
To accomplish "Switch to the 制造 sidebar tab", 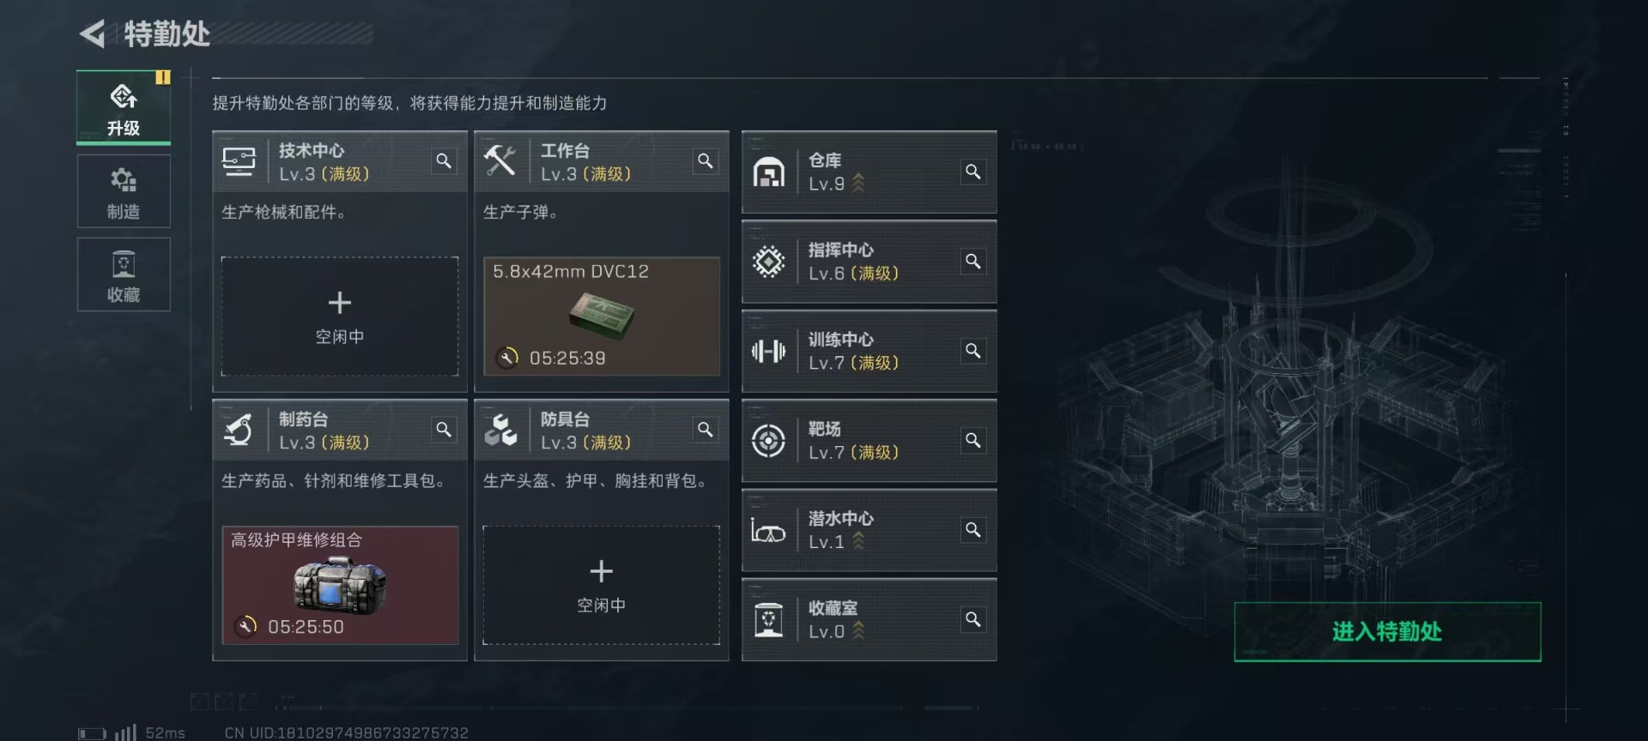I will tap(124, 191).
